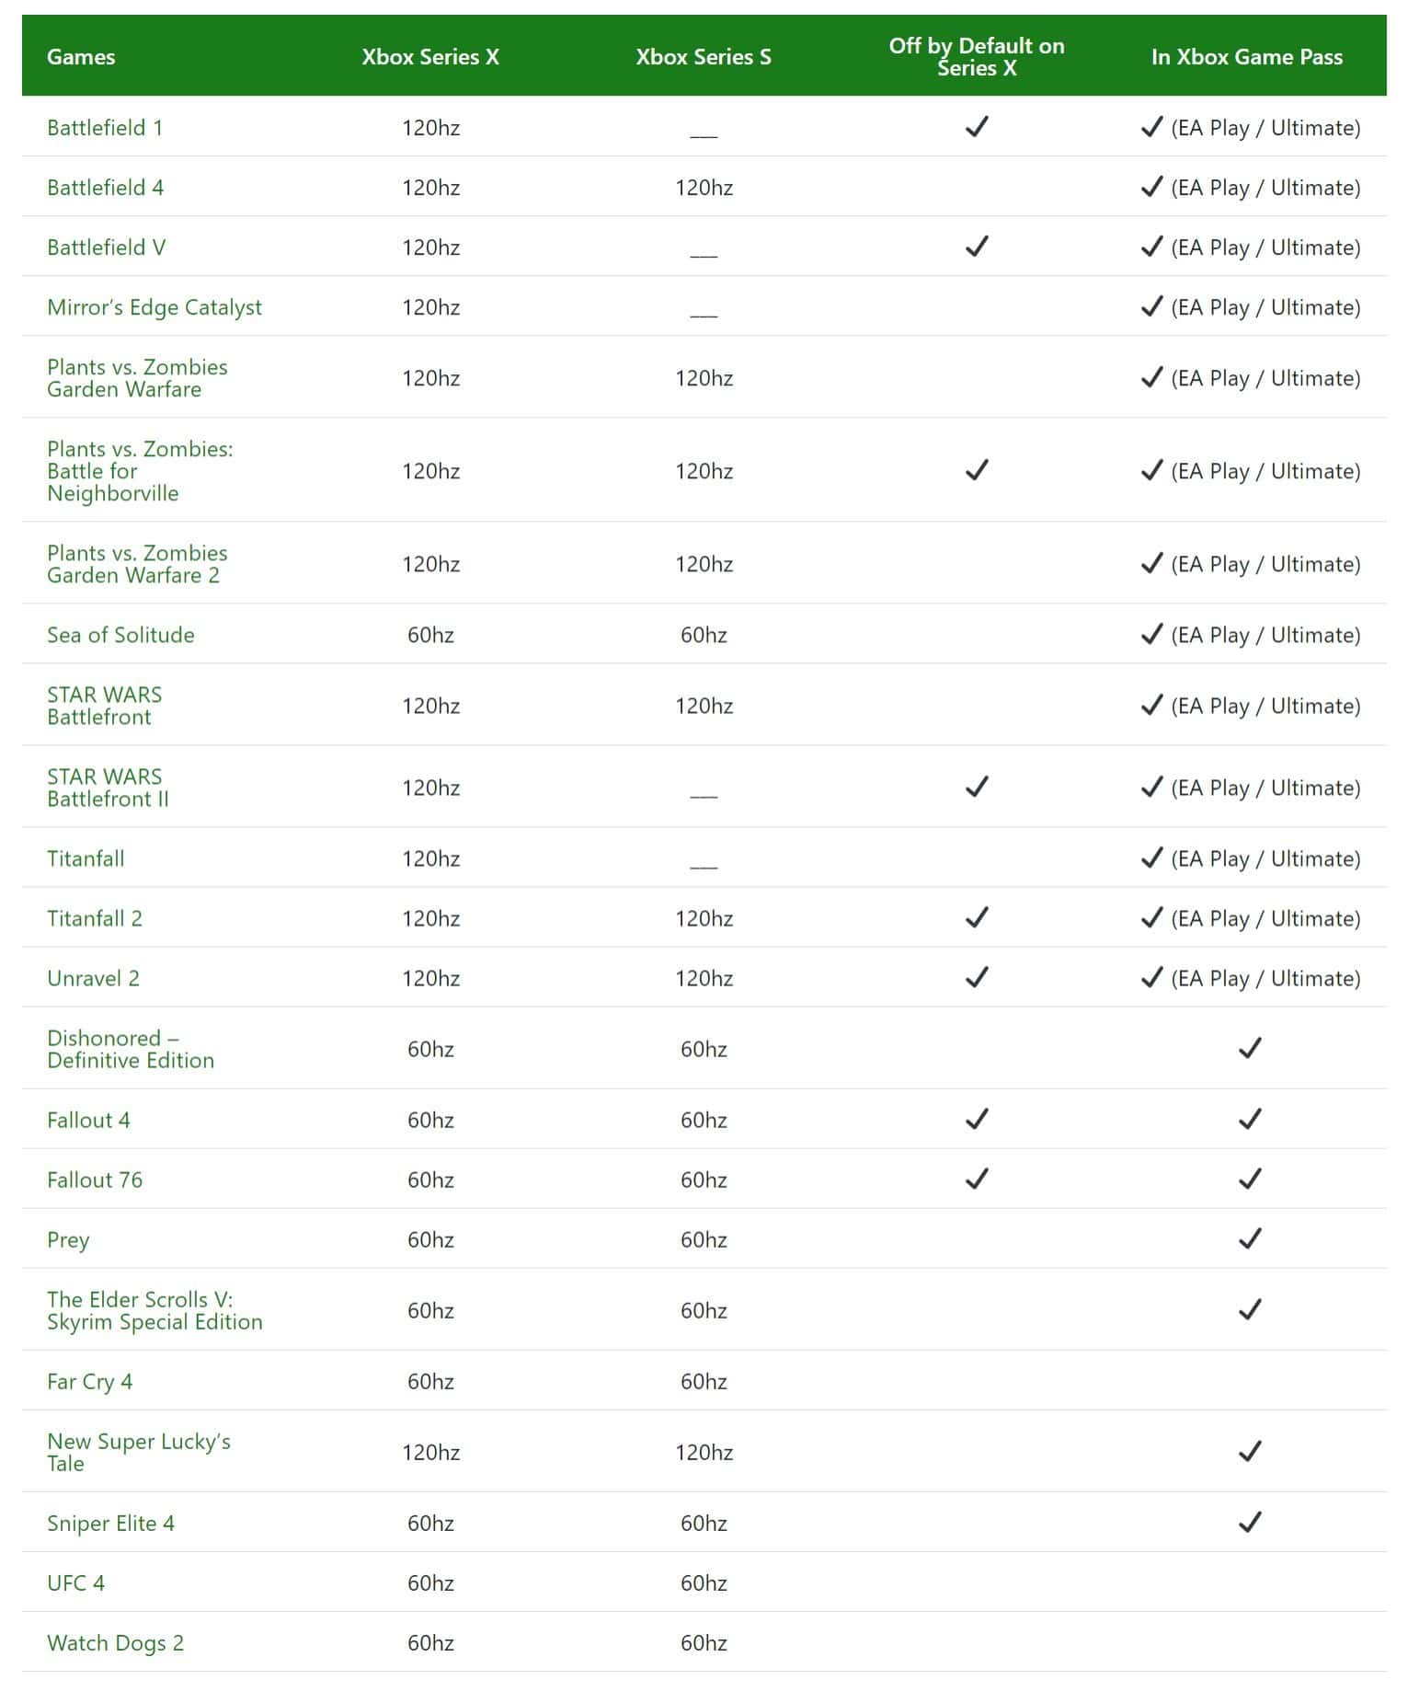Click Fallout 4 Off by Default checkmark
The width and height of the screenshot is (1408, 1703).
pos(977,1119)
